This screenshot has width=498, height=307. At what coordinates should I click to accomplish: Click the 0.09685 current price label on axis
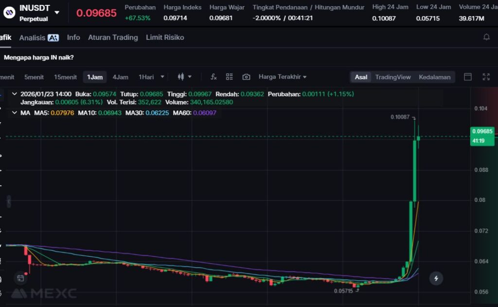pyautogui.click(x=481, y=131)
